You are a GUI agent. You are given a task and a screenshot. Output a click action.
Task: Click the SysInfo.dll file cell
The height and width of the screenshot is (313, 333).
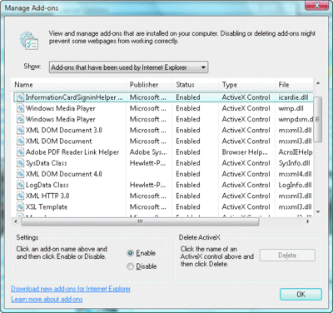(x=294, y=163)
